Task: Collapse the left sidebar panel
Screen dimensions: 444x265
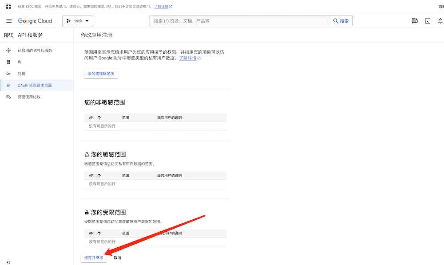Action: coord(8,262)
